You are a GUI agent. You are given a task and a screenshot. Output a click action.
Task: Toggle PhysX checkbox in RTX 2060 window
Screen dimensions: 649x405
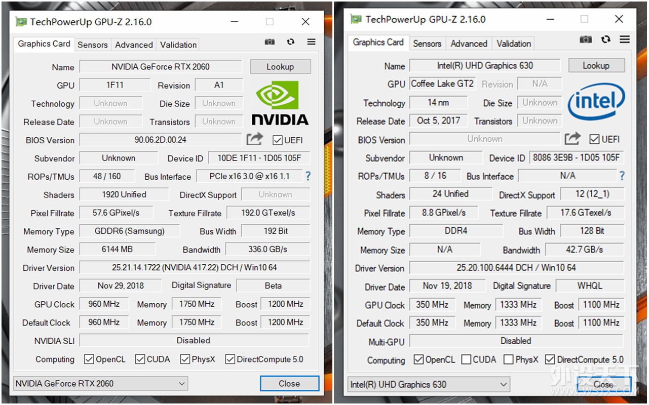coord(185,359)
